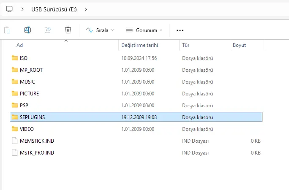Click the VIDEO folder name
Image resolution: width=289 pixels, height=190 pixels.
pos(27,129)
